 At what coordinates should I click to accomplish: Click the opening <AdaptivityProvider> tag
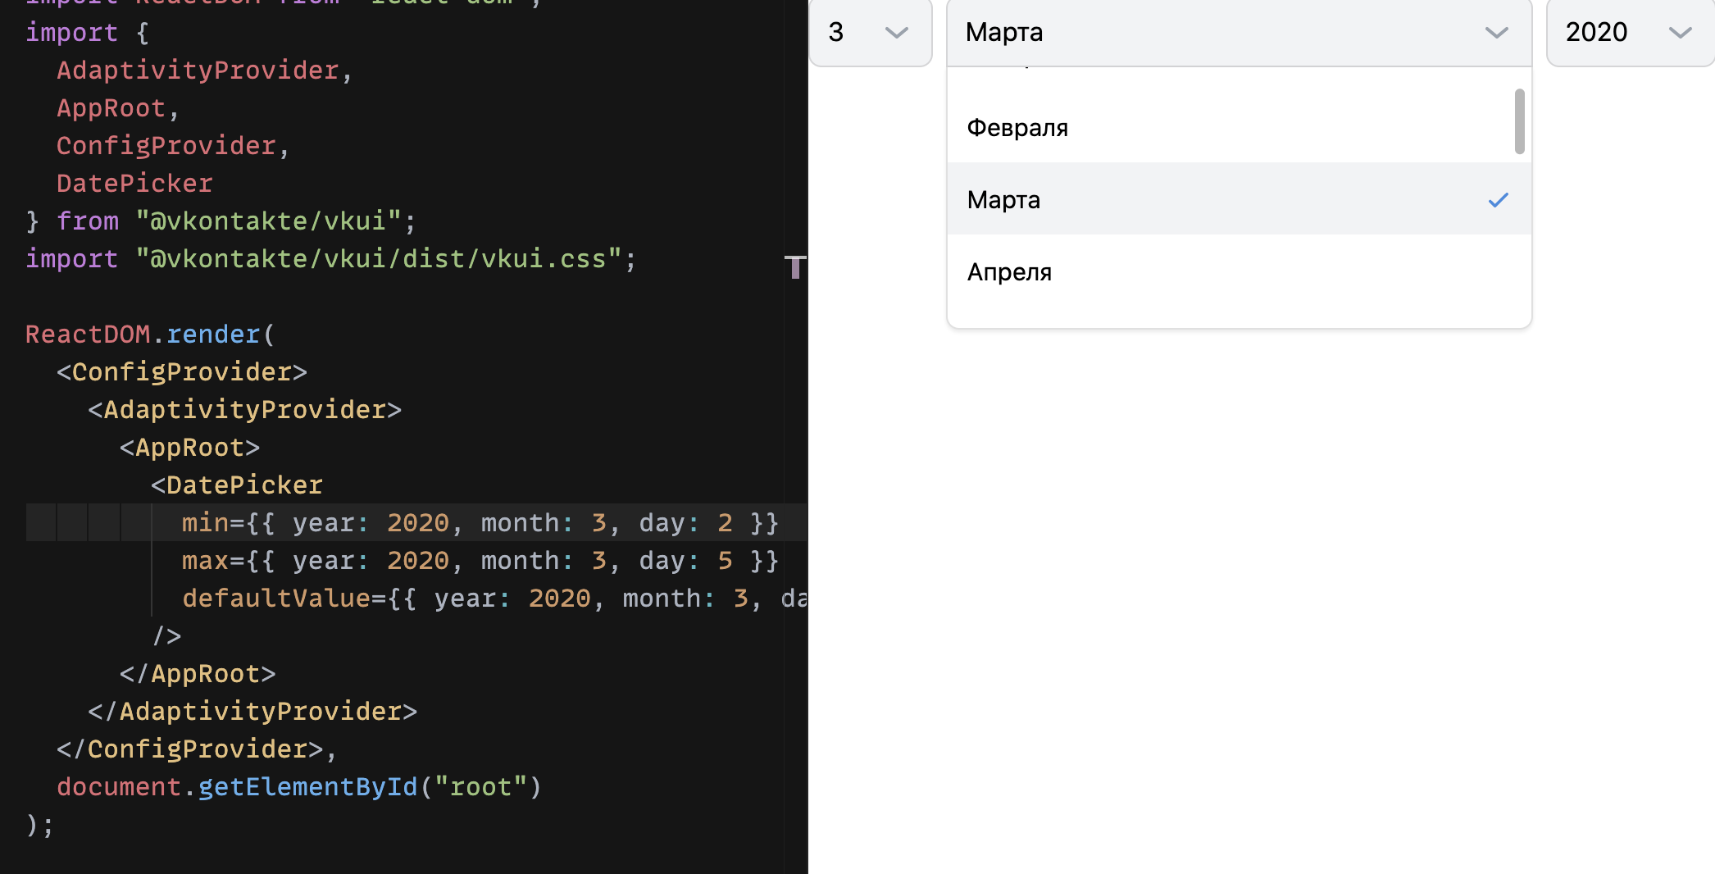click(245, 410)
